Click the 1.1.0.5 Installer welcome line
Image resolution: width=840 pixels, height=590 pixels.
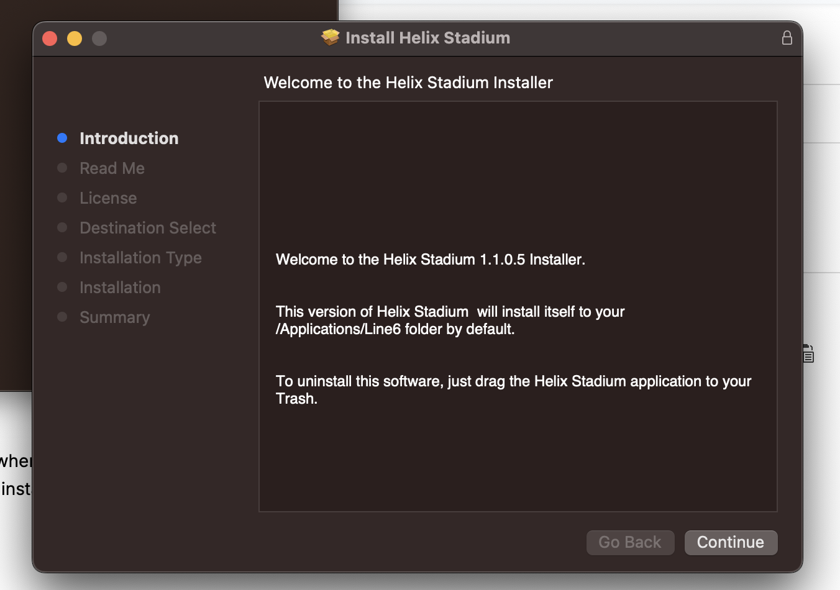point(430,260)
